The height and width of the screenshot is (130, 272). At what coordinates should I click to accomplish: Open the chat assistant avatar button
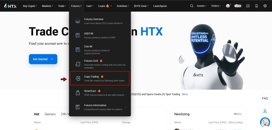[x=265, y=122]
